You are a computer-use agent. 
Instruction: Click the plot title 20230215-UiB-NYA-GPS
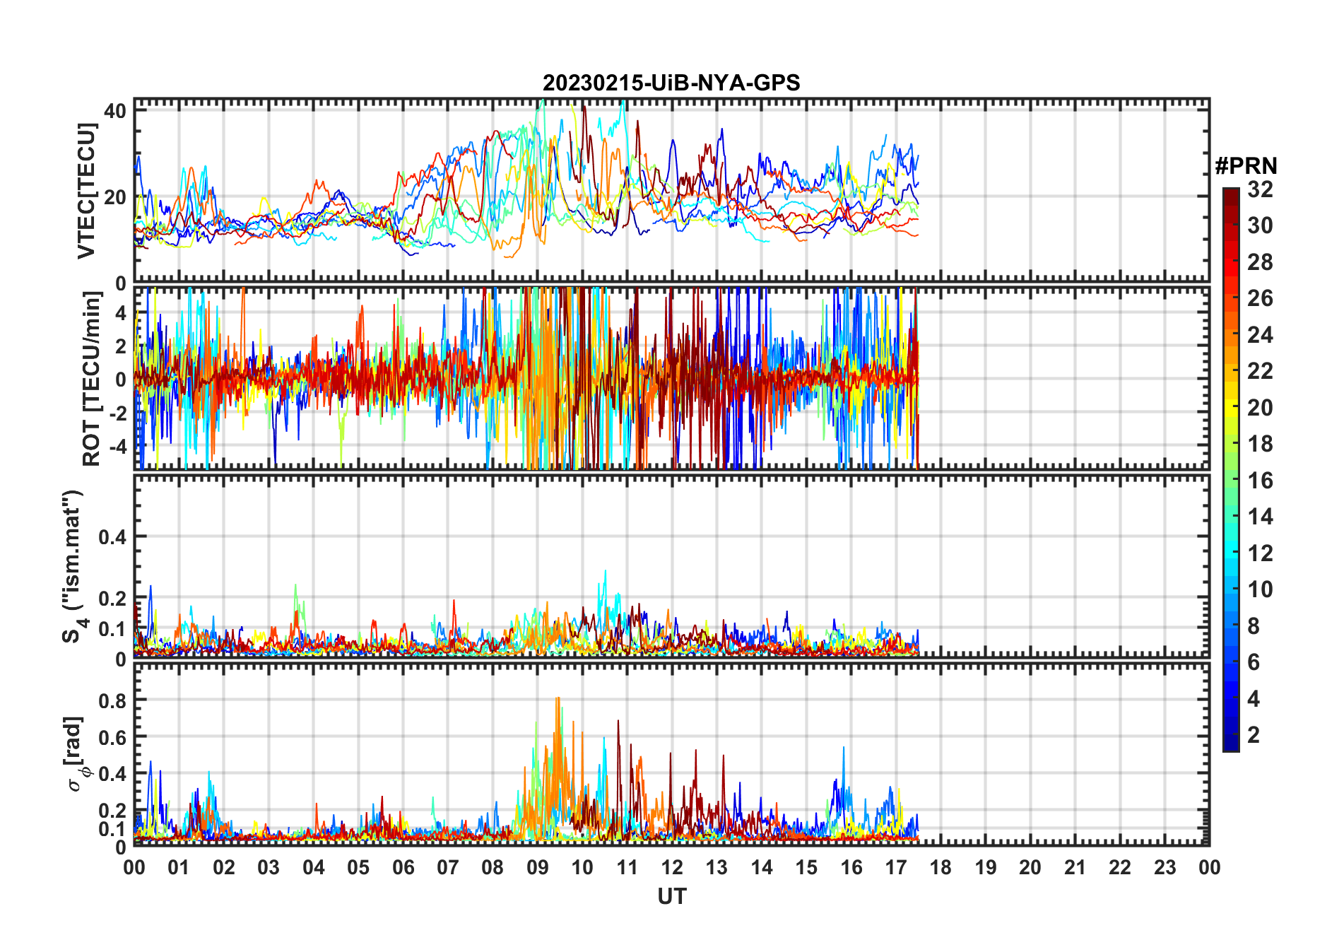tap(671, 83)
